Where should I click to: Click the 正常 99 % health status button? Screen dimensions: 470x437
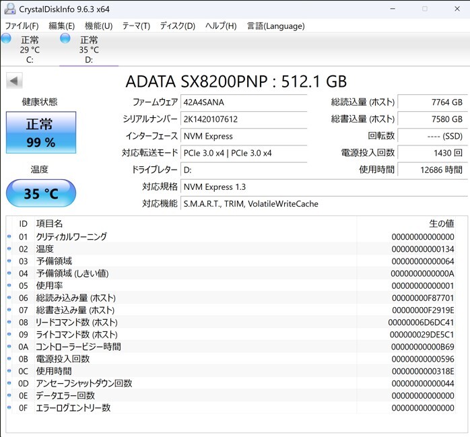coord(41,133)
